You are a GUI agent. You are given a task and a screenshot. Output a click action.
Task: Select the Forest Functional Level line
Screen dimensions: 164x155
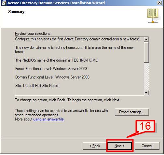pos(51,69)
